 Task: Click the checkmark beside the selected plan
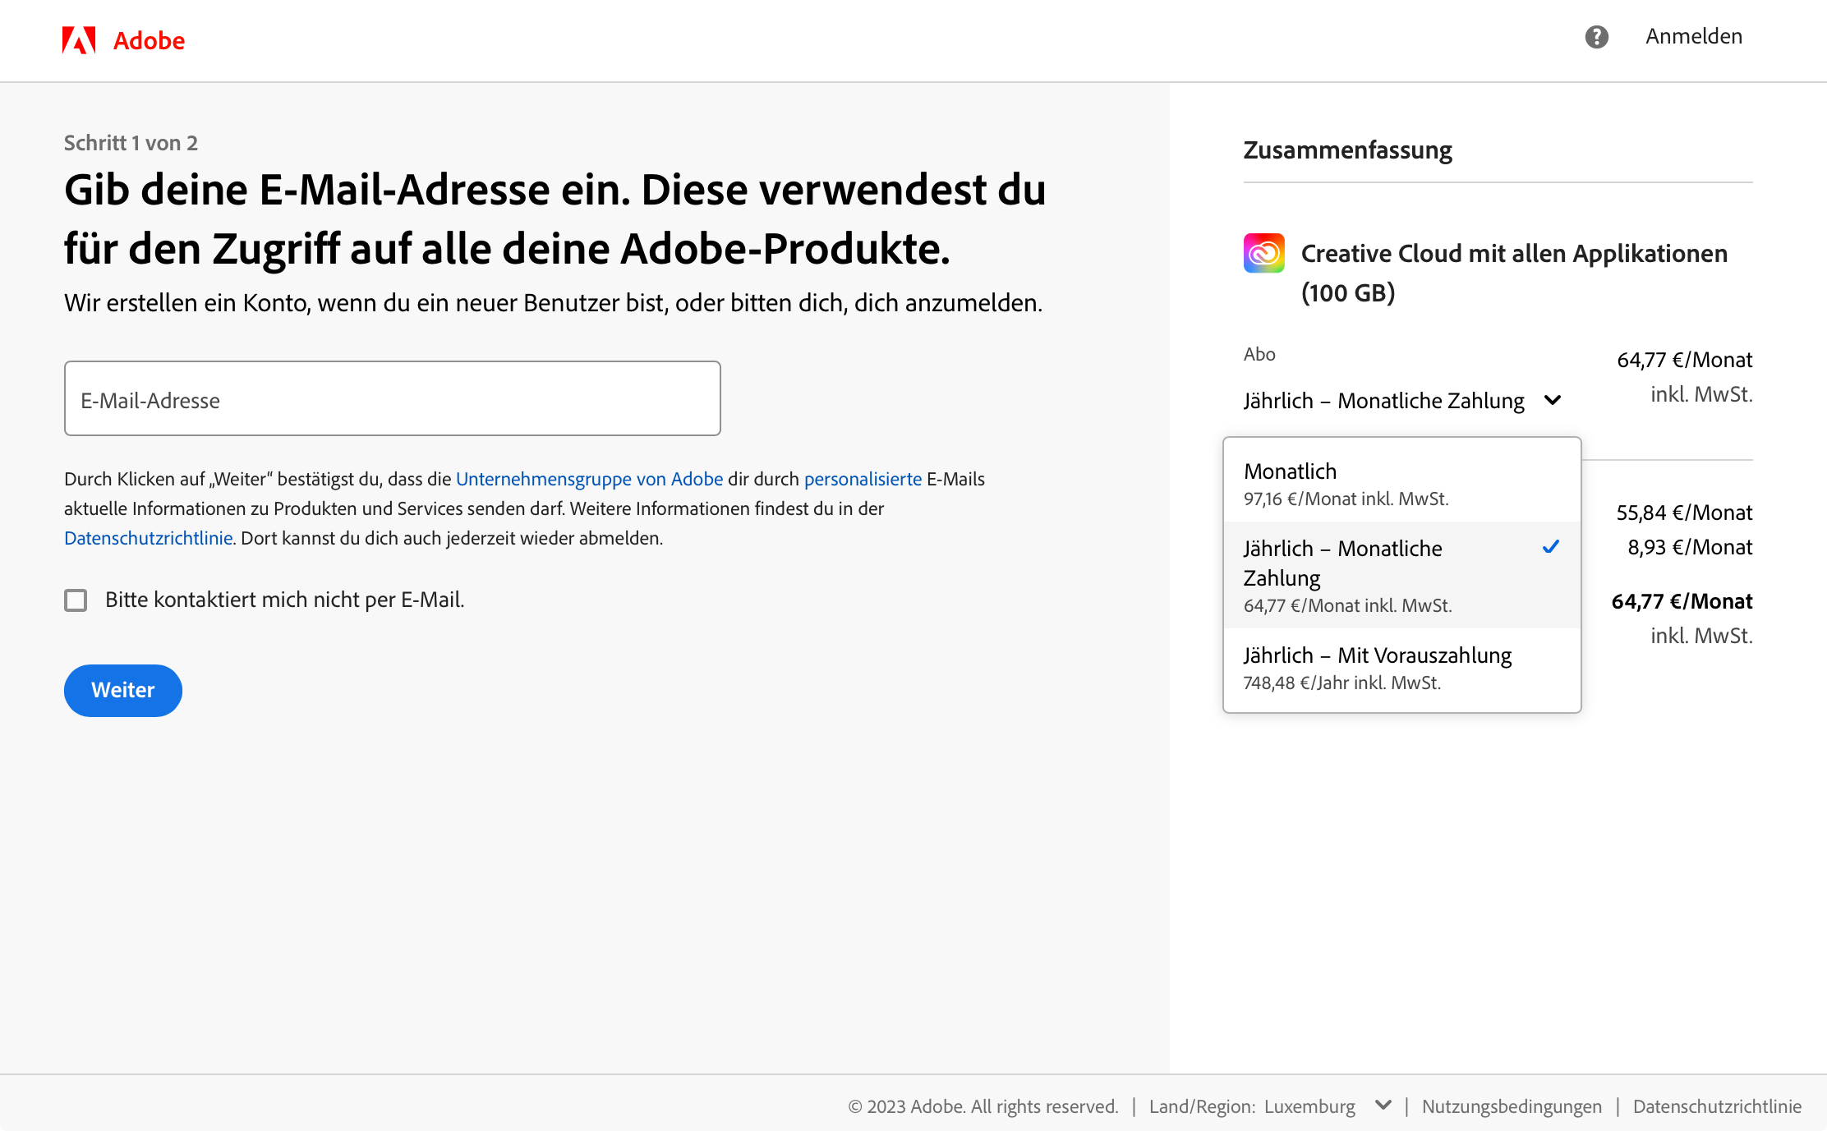(1551, 546)
